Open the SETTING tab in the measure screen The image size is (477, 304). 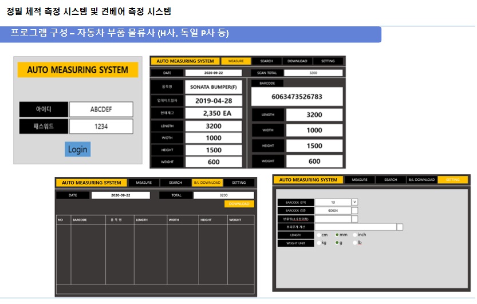click(328, 61)
